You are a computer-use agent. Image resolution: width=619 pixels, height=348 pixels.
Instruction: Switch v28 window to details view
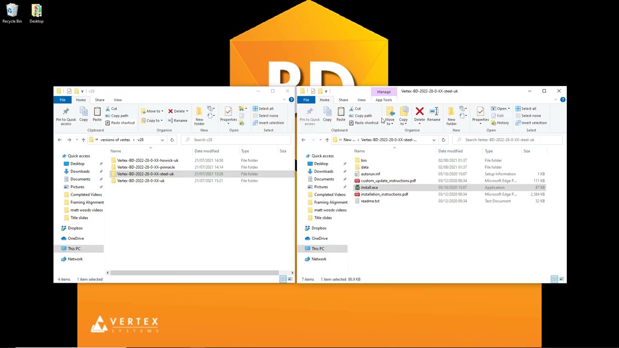click(283, 279)
